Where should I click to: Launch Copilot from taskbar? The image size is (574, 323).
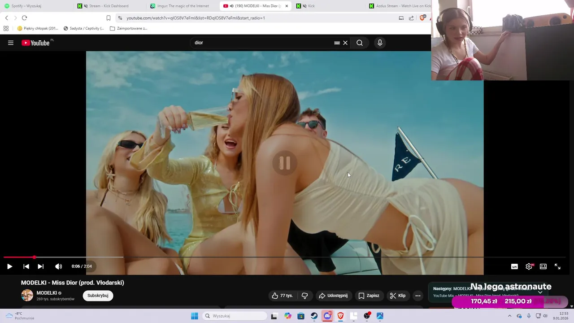point(287,316)
